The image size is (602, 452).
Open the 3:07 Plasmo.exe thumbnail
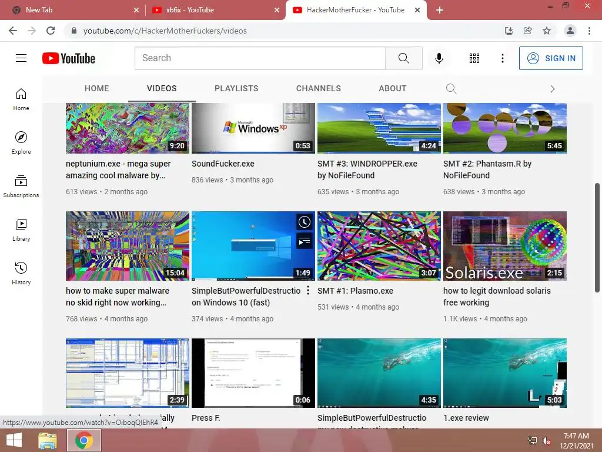tap(379, 246)
